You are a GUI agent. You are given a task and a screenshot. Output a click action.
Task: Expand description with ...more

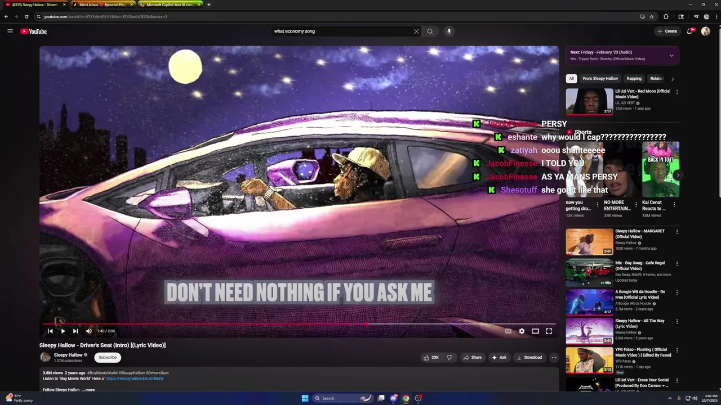[89, 390]
